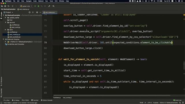Click the UTF-8 encoding status widget
The width and height of the screenshot is (185, 104).
point(149,103)
